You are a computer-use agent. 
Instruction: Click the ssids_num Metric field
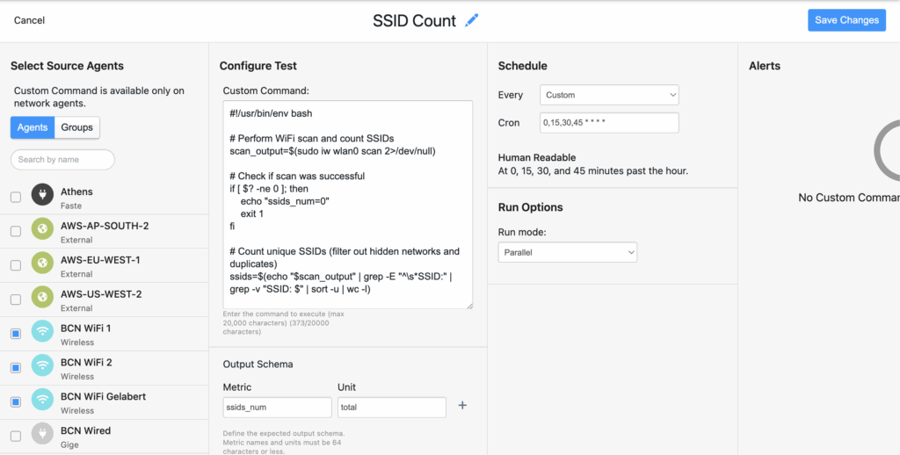[x=277, y=408]
